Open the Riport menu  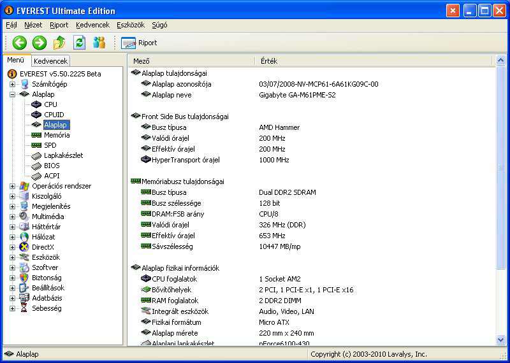click(x=59, y=25)
